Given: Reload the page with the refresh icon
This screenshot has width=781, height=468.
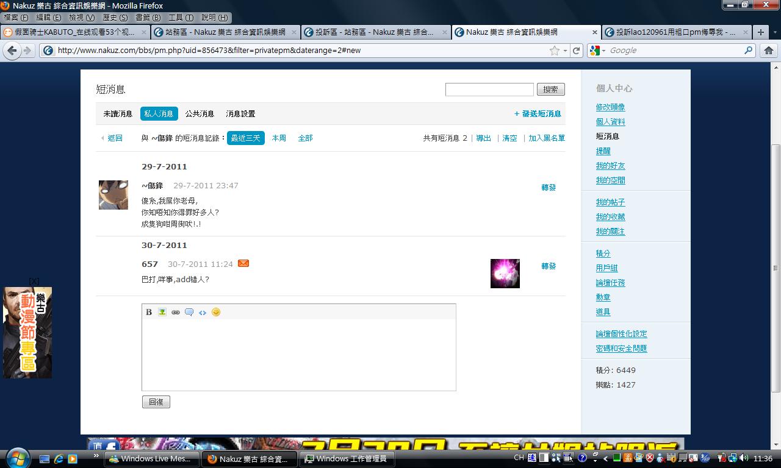Looking at the screenshot, I should click(576, 51).
